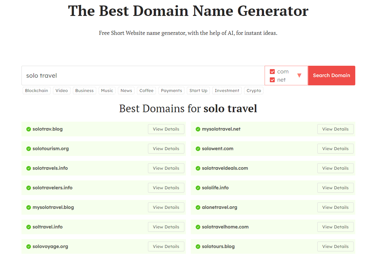381x255 pixels.
Task: Uncheck the net extension checkbox
Action: (272, 79)
